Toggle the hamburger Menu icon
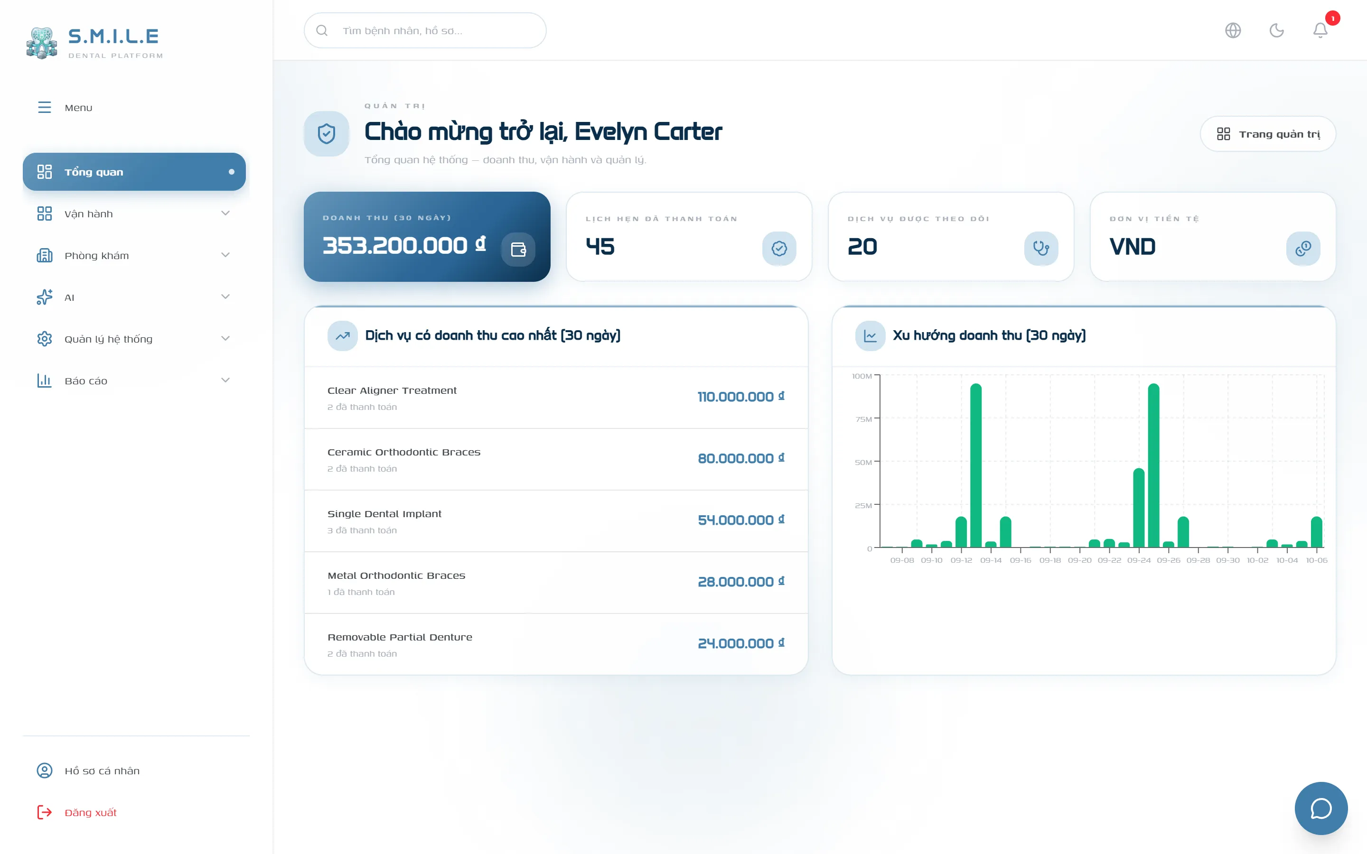1367x854 pixels. (45, 107)
